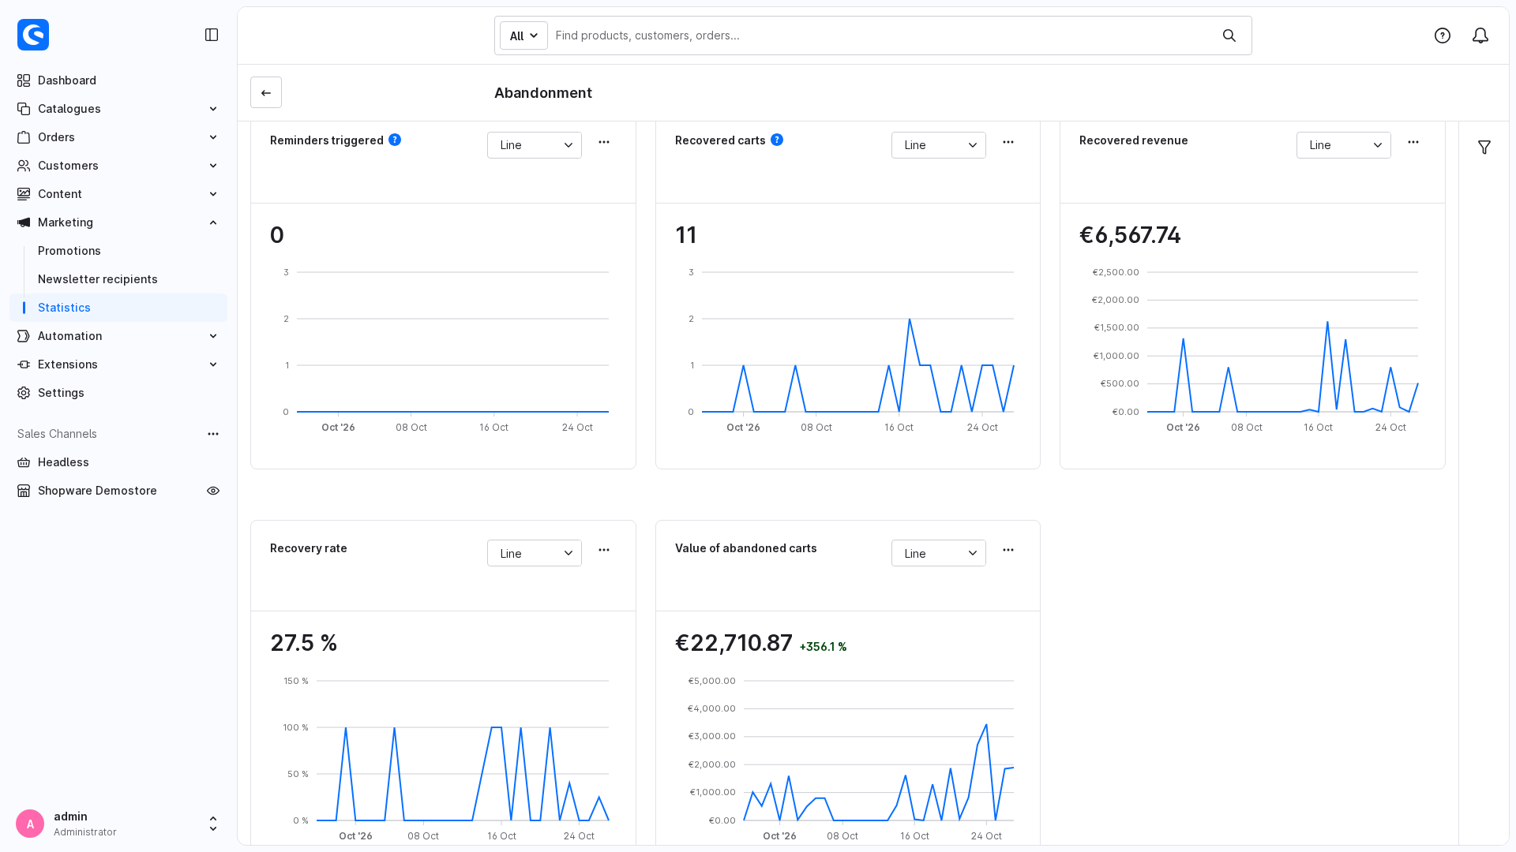Click the search magnifier icon
This screenshot has width=1516, height=852.
(1229, 35)
